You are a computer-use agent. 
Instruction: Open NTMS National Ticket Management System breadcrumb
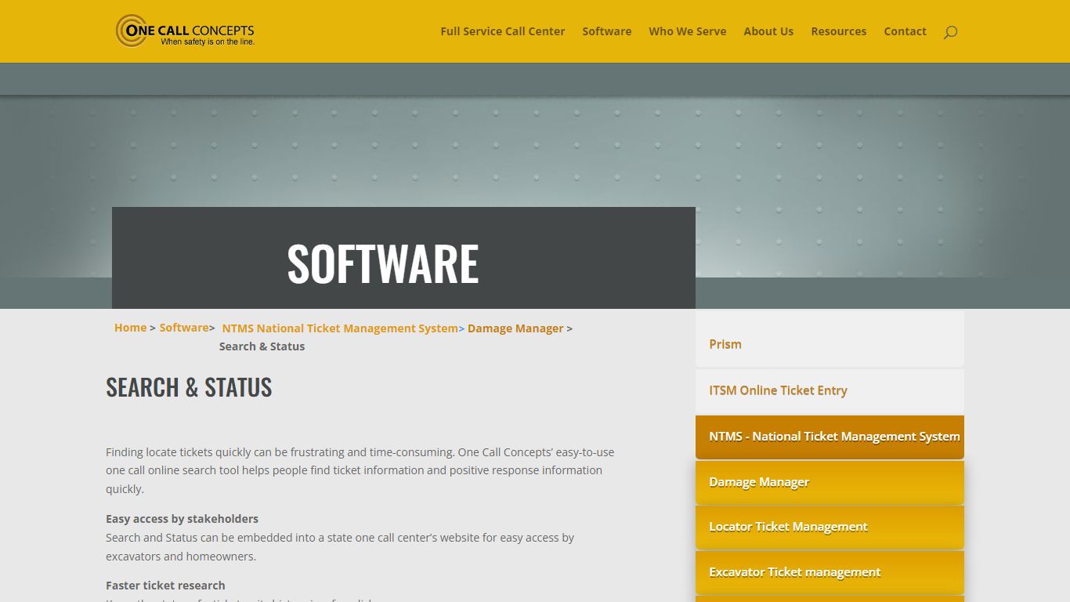pyautogui.click(x=340, y=328)
